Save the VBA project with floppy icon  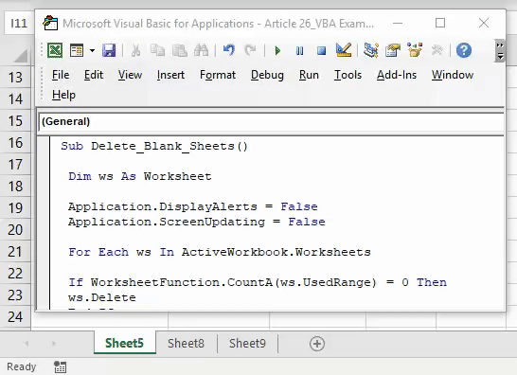click(x=109, y=50)
